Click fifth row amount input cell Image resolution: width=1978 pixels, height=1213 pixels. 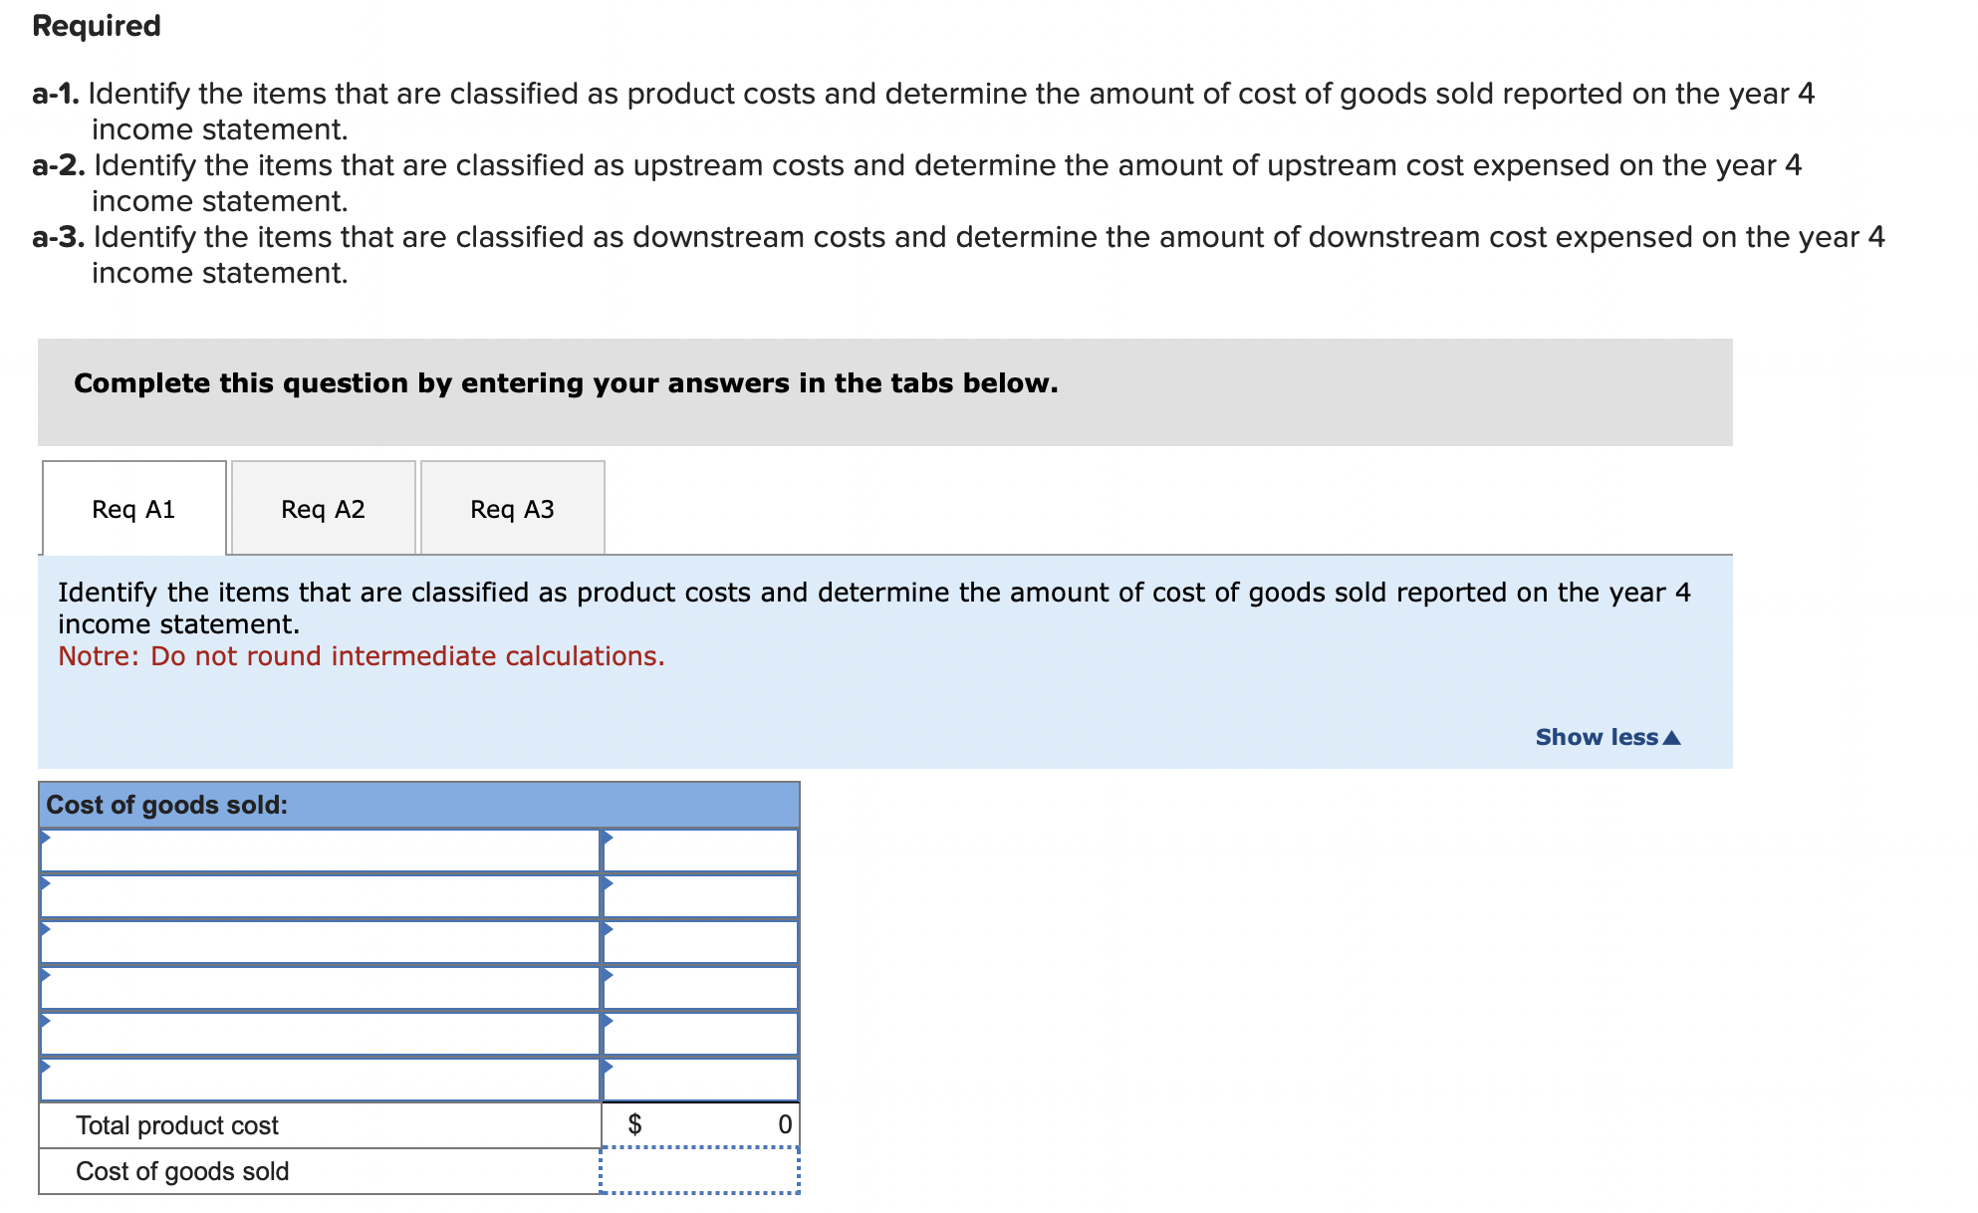pyautogui.click(x=700, y=1034)
